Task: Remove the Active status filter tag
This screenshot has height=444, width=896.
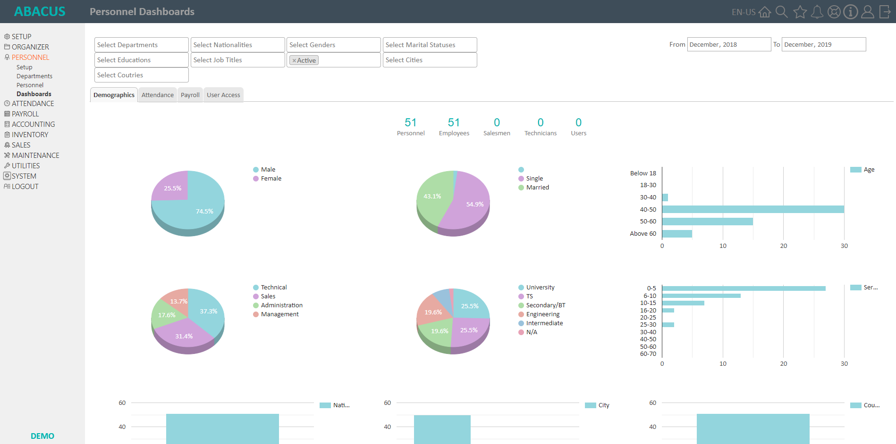Action: [294, 60]
